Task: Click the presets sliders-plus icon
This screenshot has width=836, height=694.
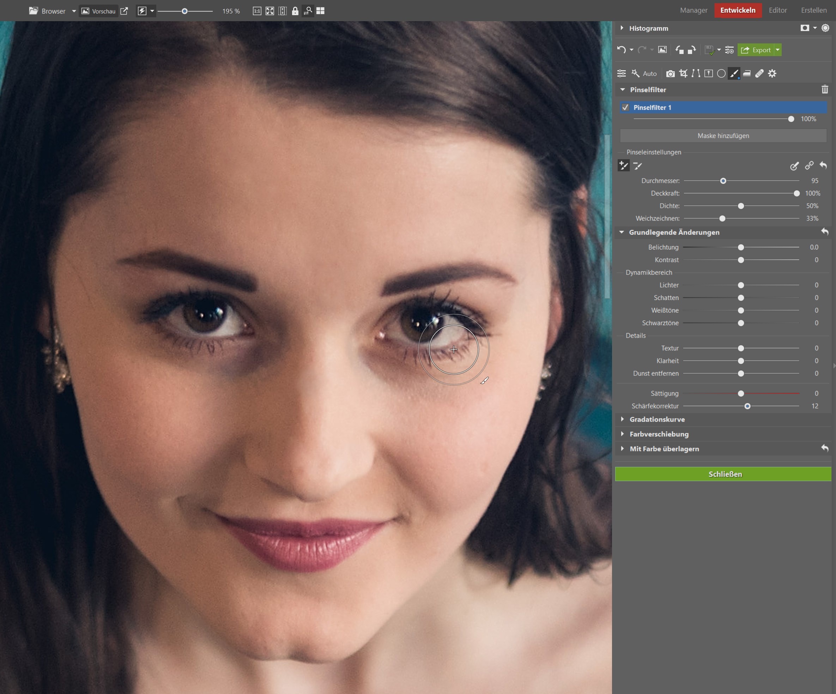Action: [x=729, y=50]
